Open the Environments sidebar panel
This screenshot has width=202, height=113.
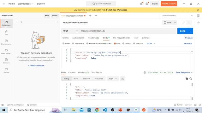point(6,42)
